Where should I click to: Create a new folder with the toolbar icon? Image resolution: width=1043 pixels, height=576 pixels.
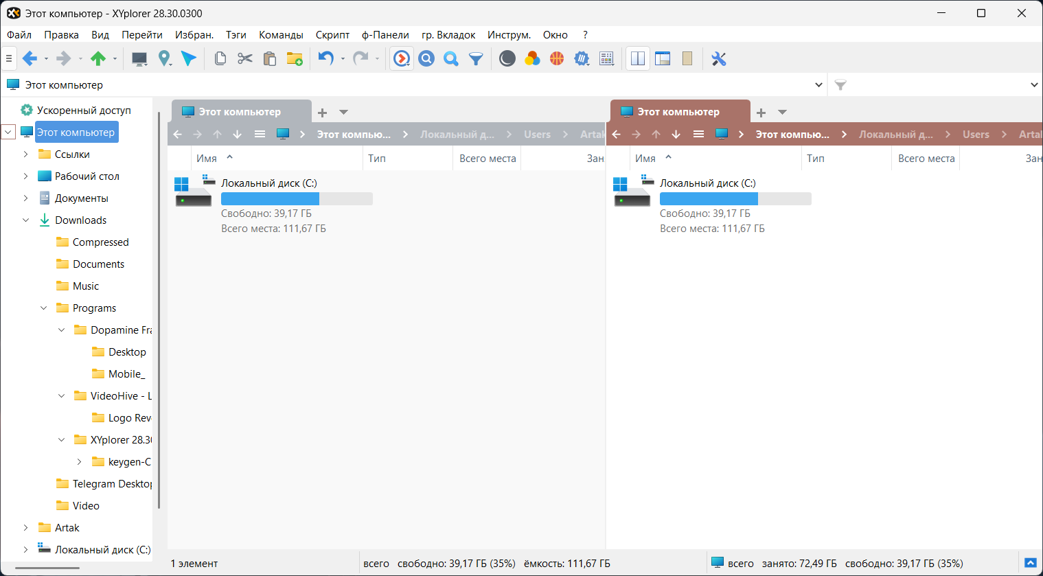click(295, 59)
